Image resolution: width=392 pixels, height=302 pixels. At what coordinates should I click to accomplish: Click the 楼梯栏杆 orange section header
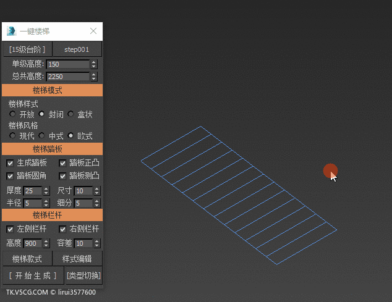point(52,215)
